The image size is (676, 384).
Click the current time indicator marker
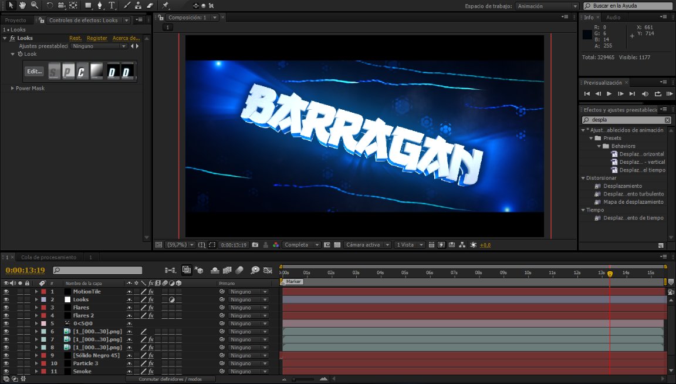pyautogui.click(x=610, y=274)
